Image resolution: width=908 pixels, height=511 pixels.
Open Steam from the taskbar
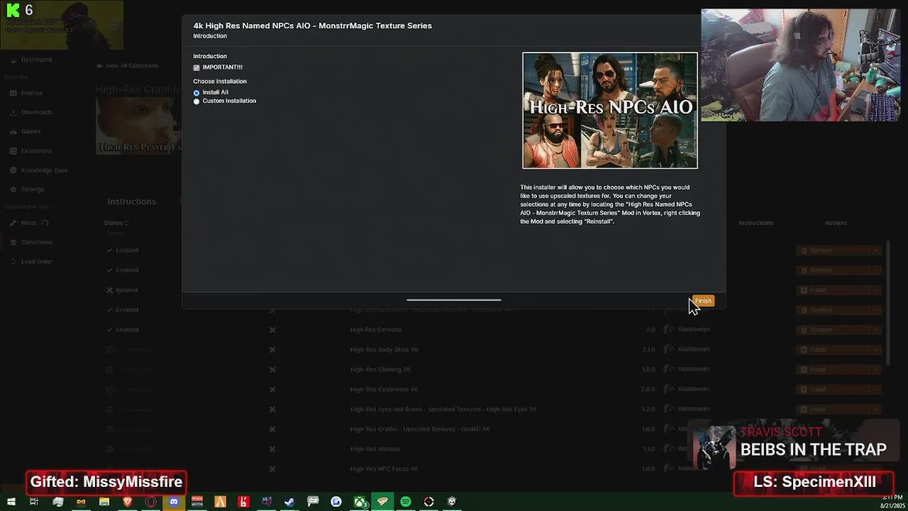tap(289, 502)
